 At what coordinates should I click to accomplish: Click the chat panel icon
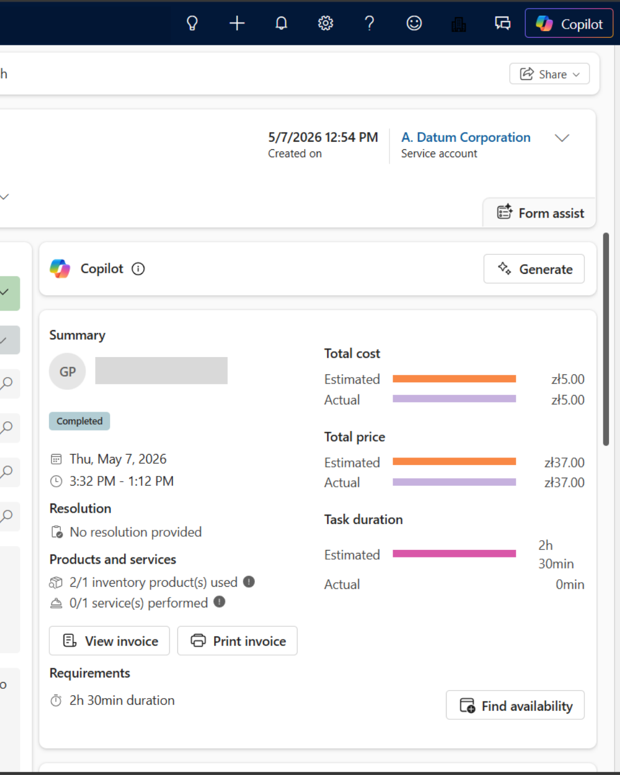pyautogui.click(x=503, y=23)
